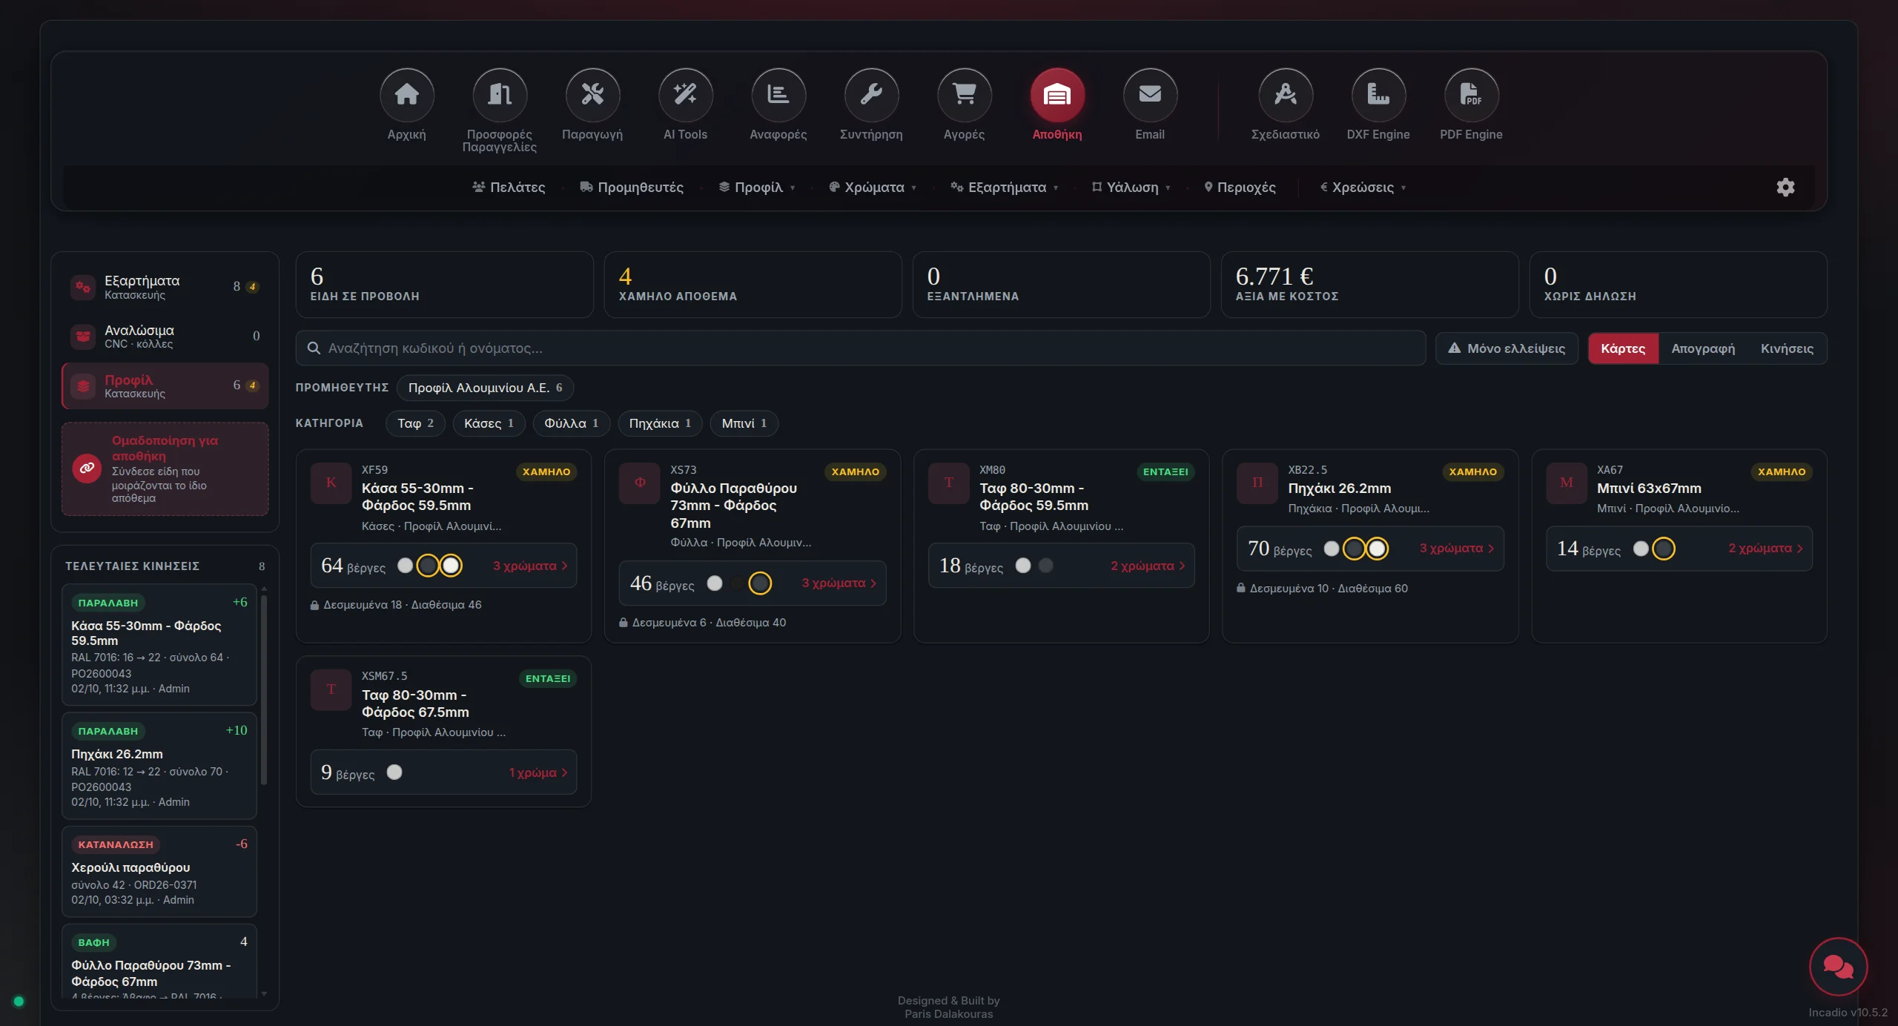Switch to Κινήσεις view tab
Screen dimensions: 1898x1026
[x=1787, y=348]
